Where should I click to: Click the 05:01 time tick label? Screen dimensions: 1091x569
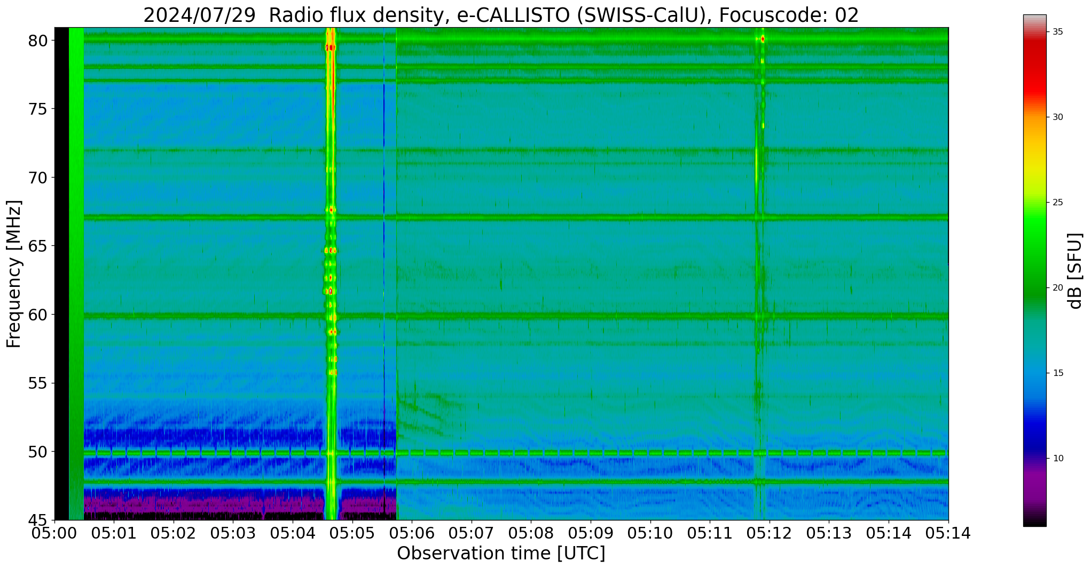[114, 533]
